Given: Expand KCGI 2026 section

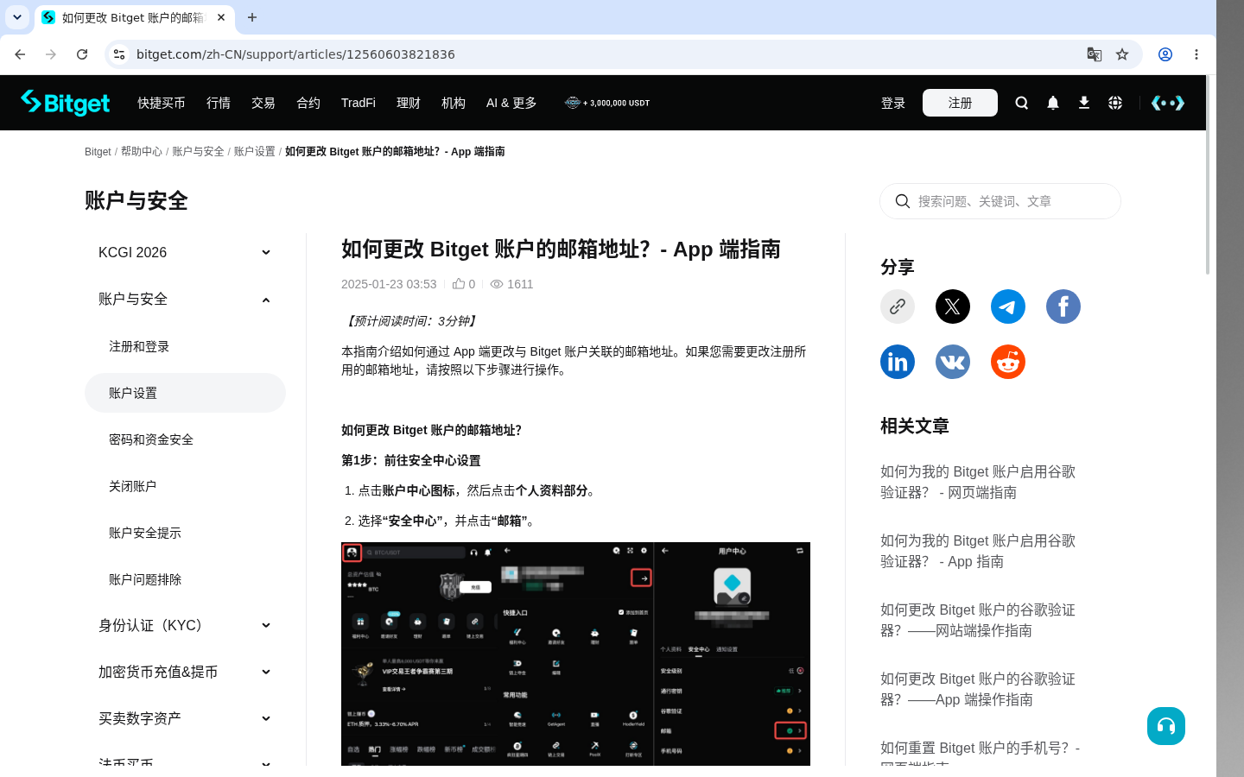Looking at the screenshot, I should 185,252.
